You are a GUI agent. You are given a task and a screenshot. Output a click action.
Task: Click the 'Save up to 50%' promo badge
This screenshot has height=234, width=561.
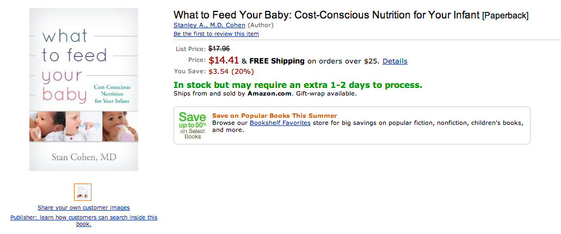[193, 125]
